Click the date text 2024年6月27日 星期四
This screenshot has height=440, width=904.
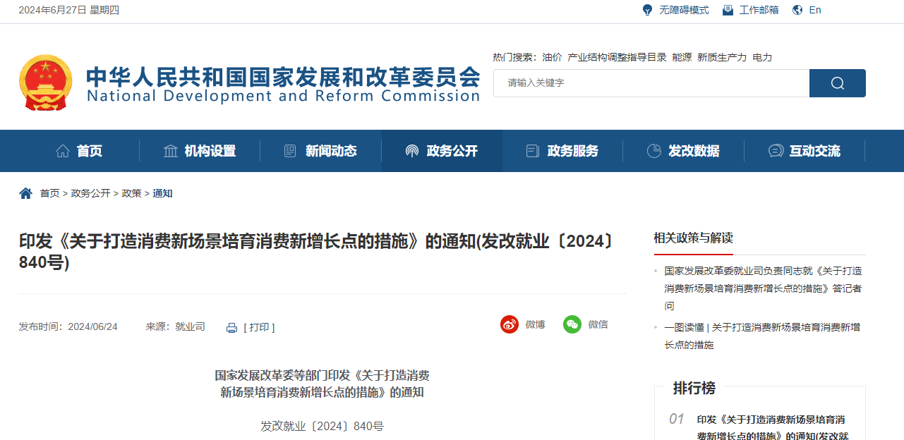pyautogui.click(x=68, y=10)
